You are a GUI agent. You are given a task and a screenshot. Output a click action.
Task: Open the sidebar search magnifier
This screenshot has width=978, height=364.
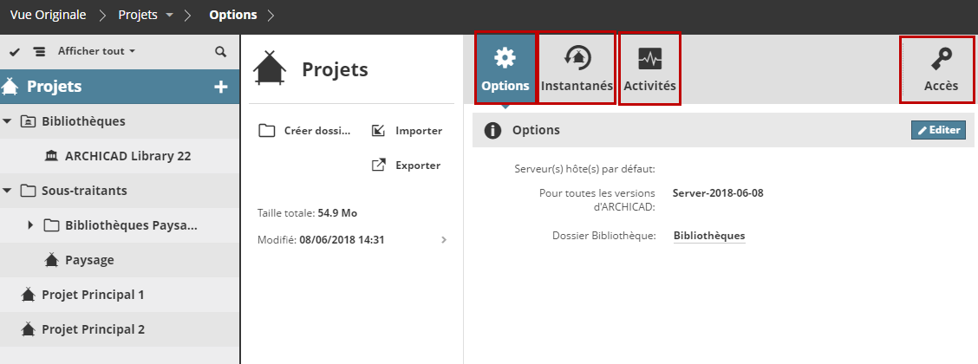pyautogui.click(x=220, y=52)
